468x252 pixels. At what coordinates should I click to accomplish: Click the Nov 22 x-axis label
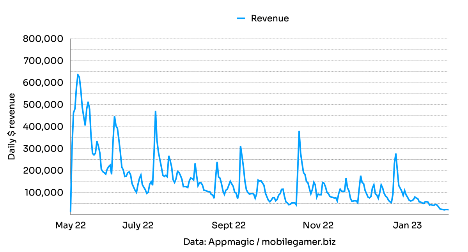(x=319, y=225)
